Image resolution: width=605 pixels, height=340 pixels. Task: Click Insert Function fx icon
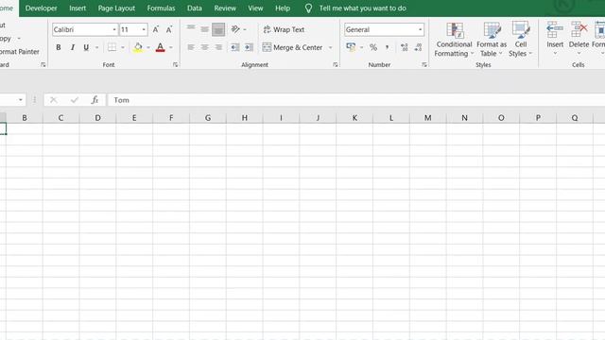coord(95,100)
